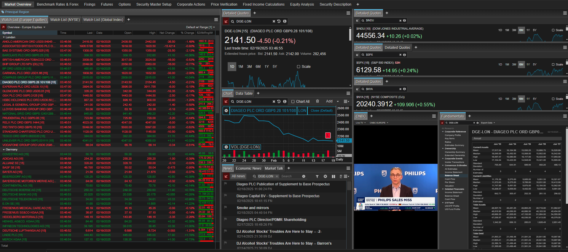This screenshot has width=568, height=252.
Task: Clear the $SPX symbol with X icon
Action: pyautogui.click(x=400, y=55)
